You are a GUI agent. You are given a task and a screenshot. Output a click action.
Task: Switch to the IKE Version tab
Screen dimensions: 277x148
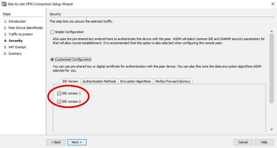click(70, 81)
